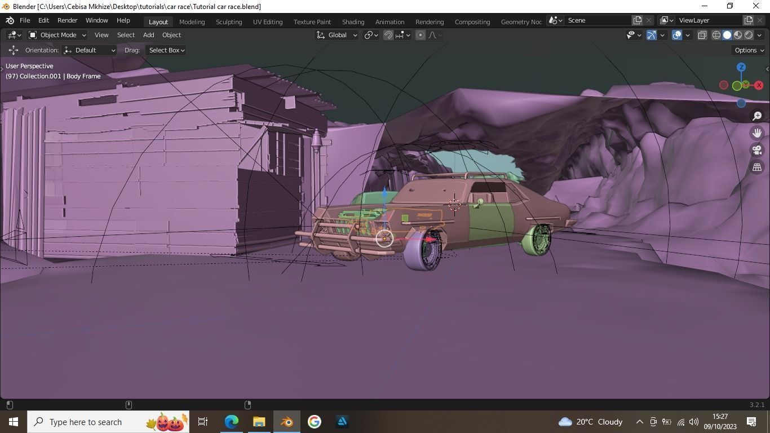Click the Z axis gizmo handle
Viewport: 770px width, 433px height.
[741, 67]
